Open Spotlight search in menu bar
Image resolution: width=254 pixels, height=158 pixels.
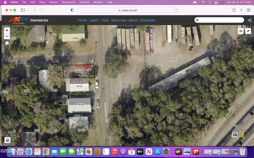[210, 2]
